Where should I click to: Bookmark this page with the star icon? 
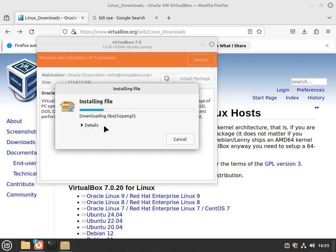click(x=259, y=32)
